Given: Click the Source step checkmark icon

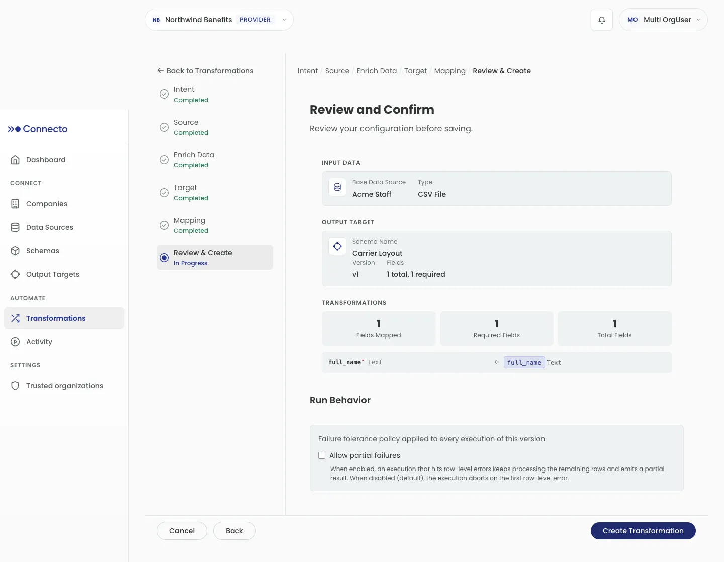Looking at the screenshot, I should [x=164, y=127].
